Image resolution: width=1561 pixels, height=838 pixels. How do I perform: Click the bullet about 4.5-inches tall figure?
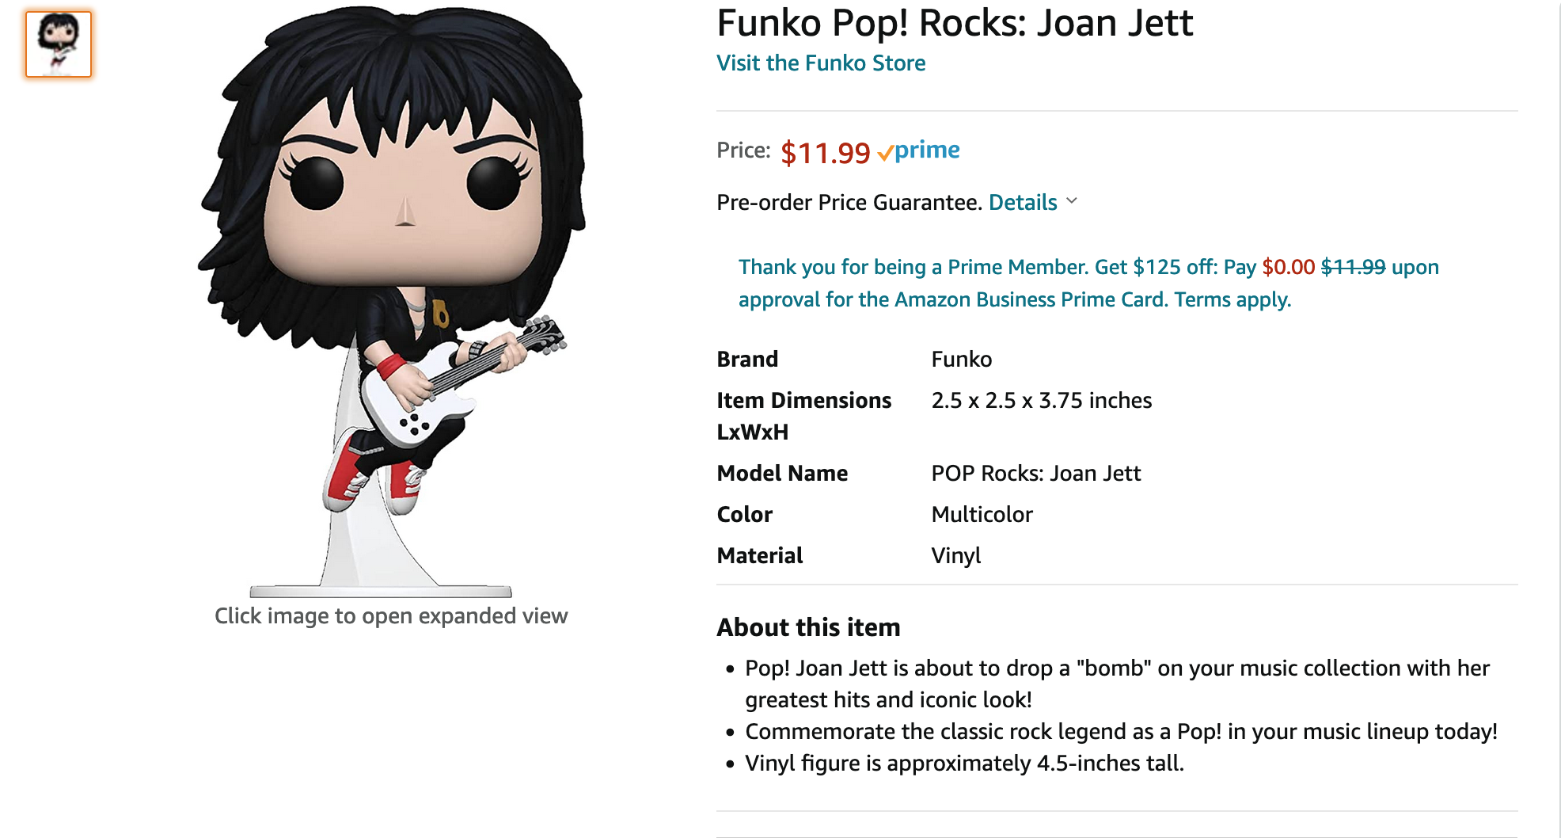(x=963, y=764)
